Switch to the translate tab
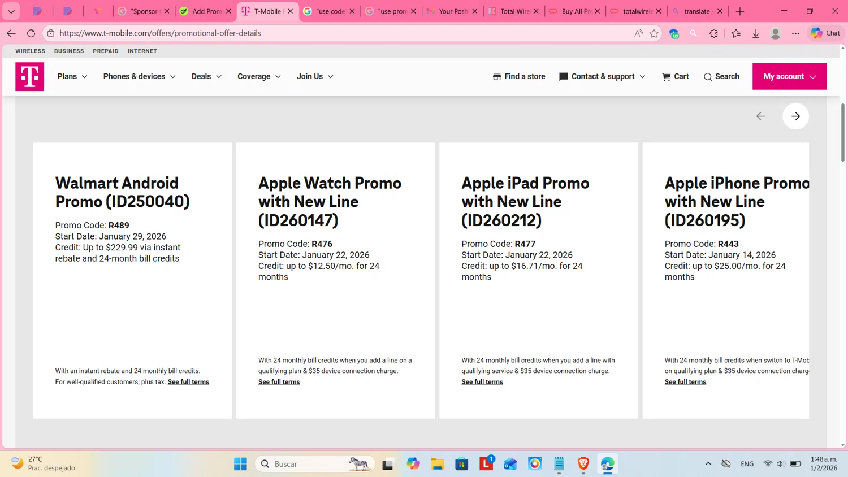This screenshot has height=477, width=848. click(x=698, y=11)
